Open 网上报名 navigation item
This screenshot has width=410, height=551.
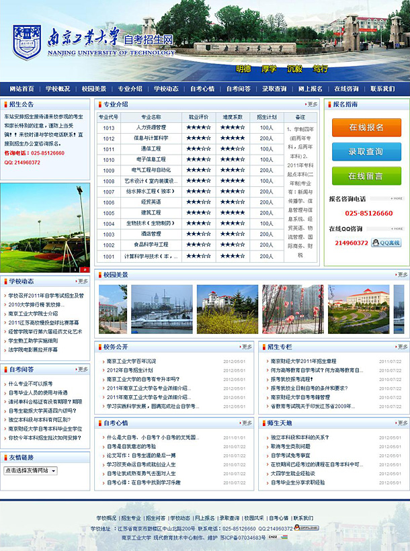311,89
